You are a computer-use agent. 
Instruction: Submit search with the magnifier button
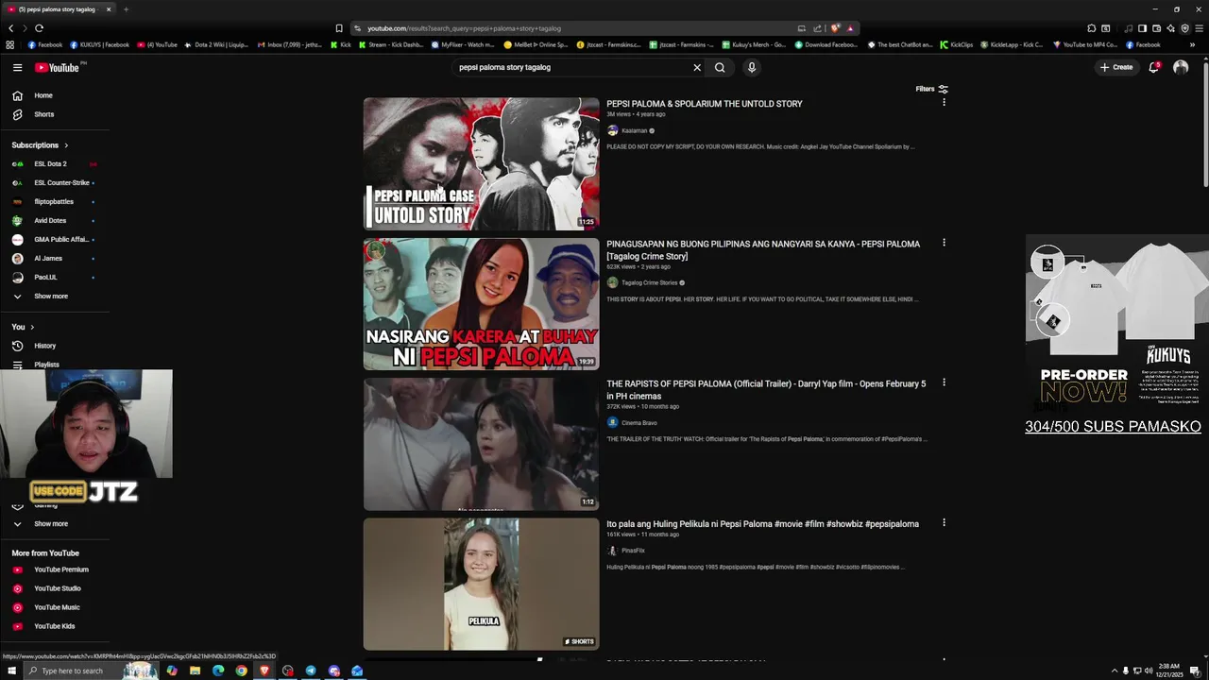point(720,67)
